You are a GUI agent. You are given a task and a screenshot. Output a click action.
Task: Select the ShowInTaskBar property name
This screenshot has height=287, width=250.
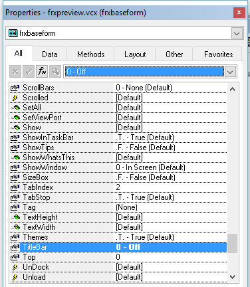(x=48, y=138)
